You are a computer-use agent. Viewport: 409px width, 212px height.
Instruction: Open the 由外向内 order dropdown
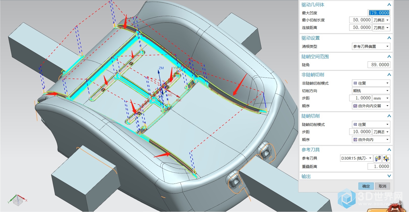click(x=371, y=139)
